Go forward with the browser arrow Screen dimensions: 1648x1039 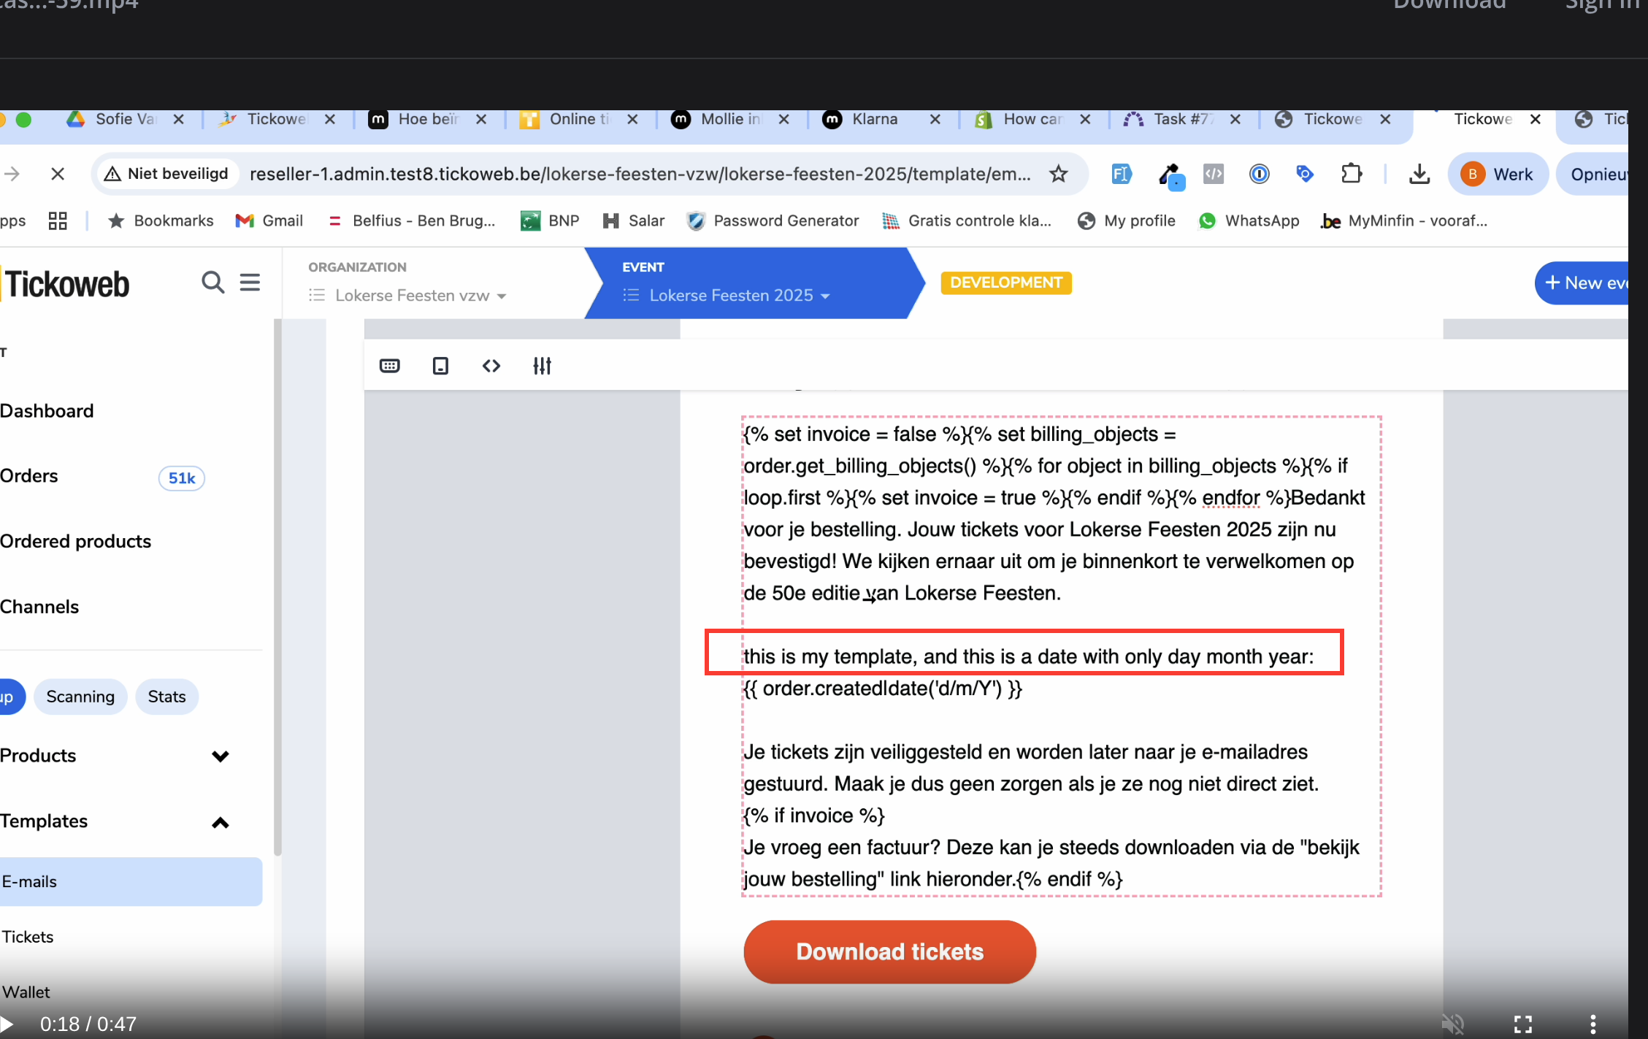click(12, 174)
